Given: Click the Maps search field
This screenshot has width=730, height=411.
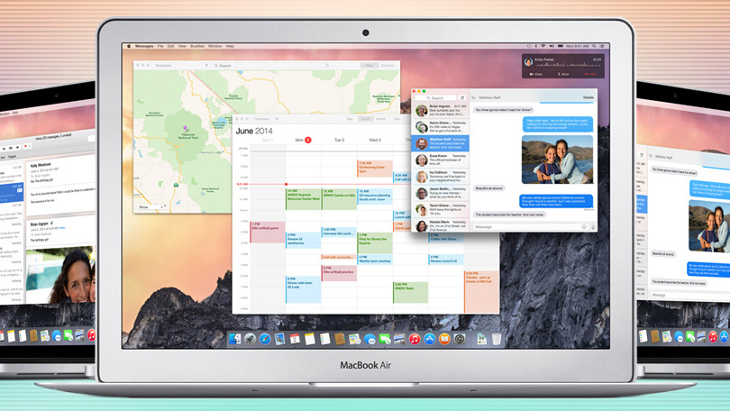Looking at the screenshot, I should pos(270,66).
